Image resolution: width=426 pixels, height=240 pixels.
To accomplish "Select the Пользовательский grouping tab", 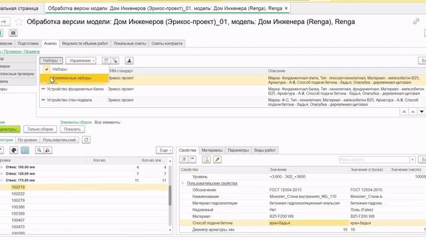I will click(x=59, y=140).
